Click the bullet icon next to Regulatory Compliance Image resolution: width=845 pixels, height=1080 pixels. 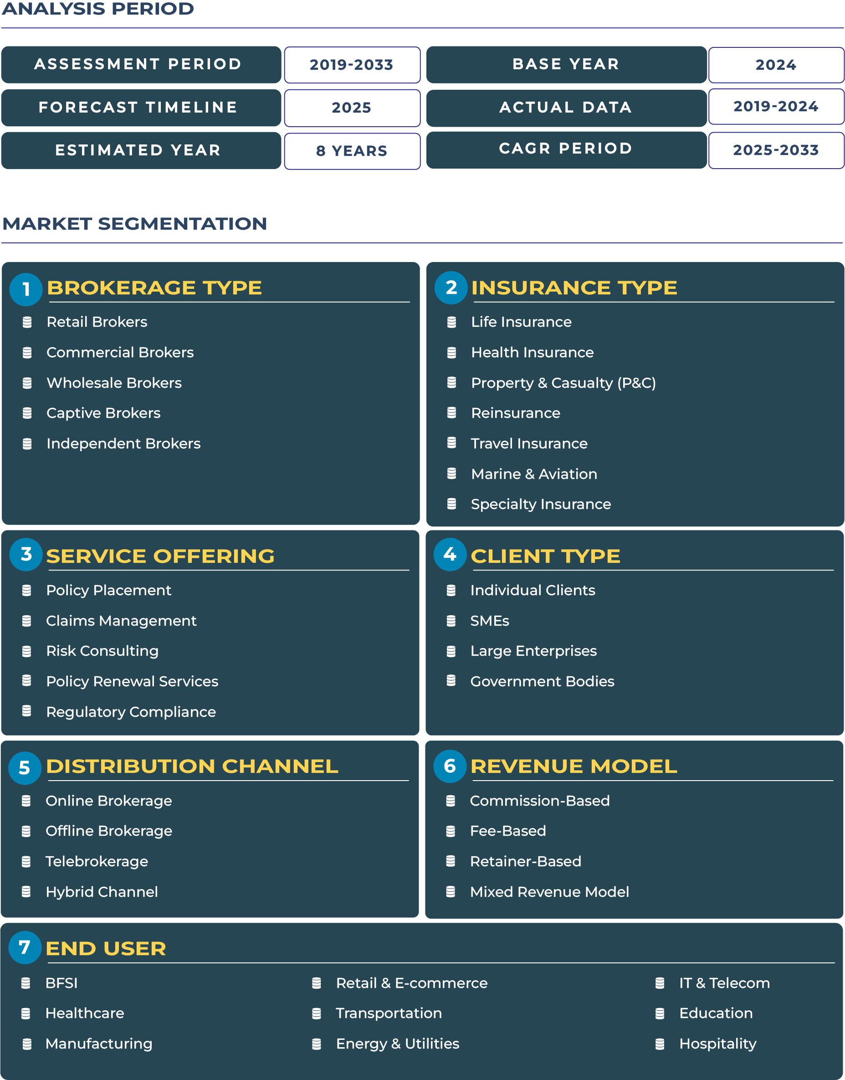(x=27, y=711)
